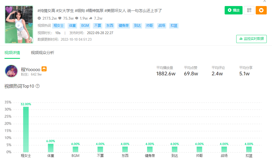Click the 6.00% bar for 体重

point(51,148)
